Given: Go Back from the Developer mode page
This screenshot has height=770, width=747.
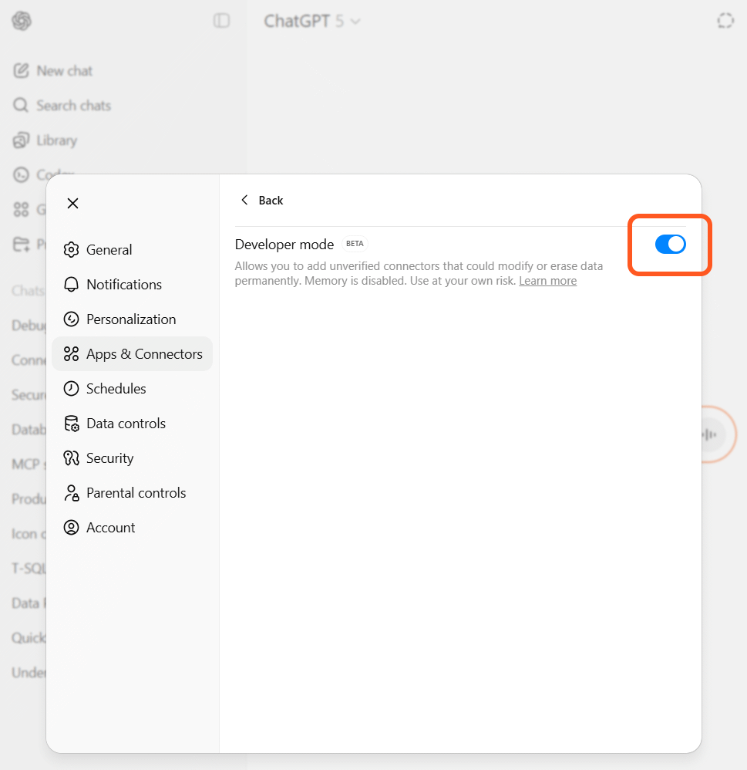Looking at the screenshot, I should click(x=261, y=200).
